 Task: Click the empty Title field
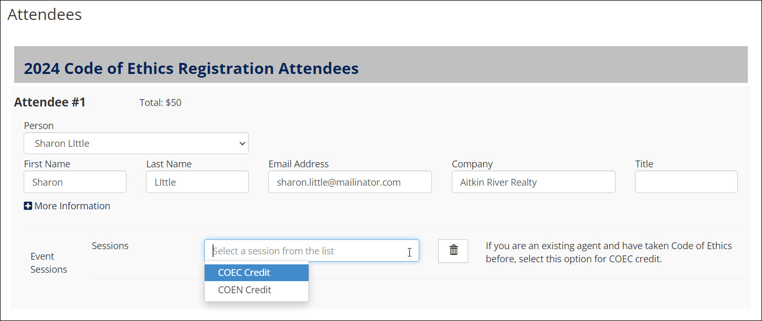tap(686, 182)
